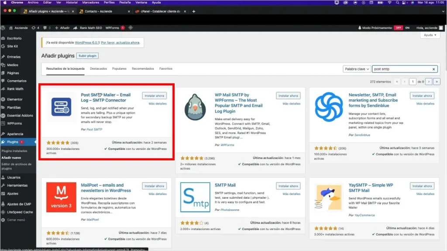The image size is (447, 251).
Task: Install YaySMTP plugin now
Action: tap(422, 186)
